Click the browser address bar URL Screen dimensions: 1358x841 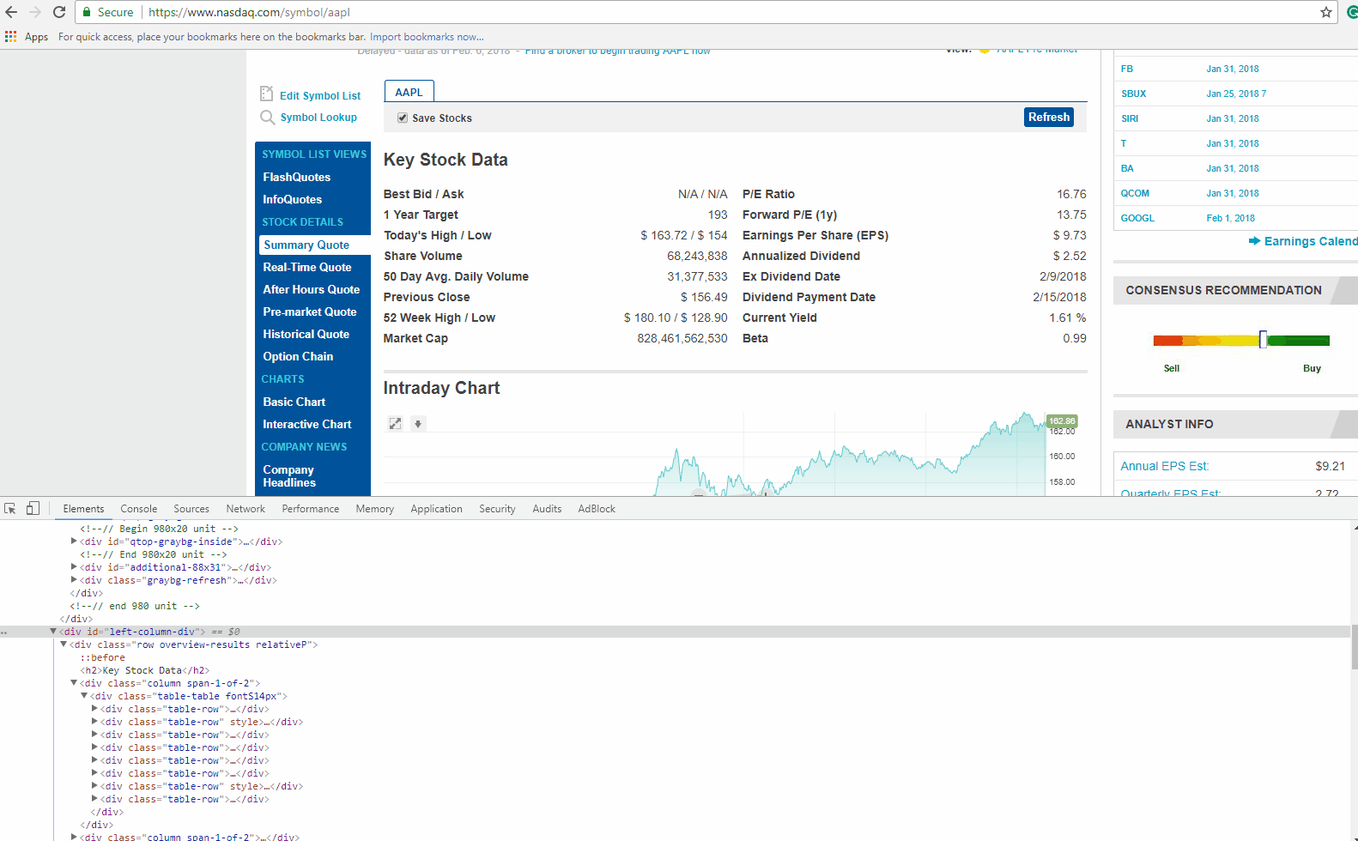[250, 12]
